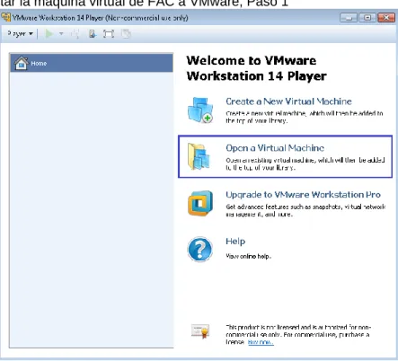Click Create a New Virtual Machine link
398x361 pixels.
(288, 101)
